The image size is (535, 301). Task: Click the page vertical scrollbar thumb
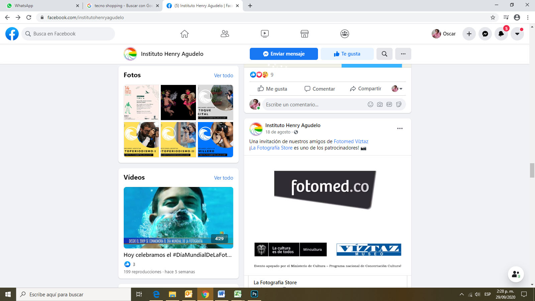(532, 171)
